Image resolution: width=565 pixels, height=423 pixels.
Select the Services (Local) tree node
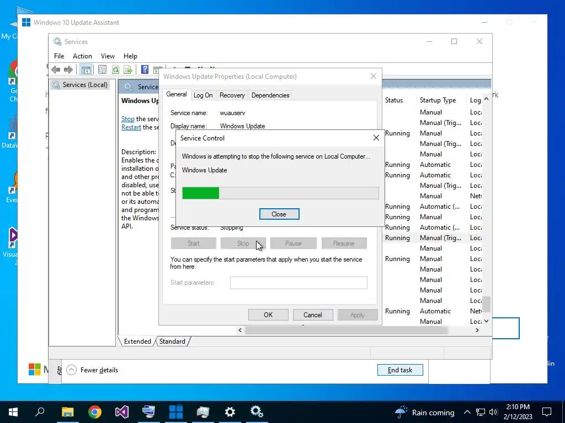pyautogui.click(x=80, y=85)
